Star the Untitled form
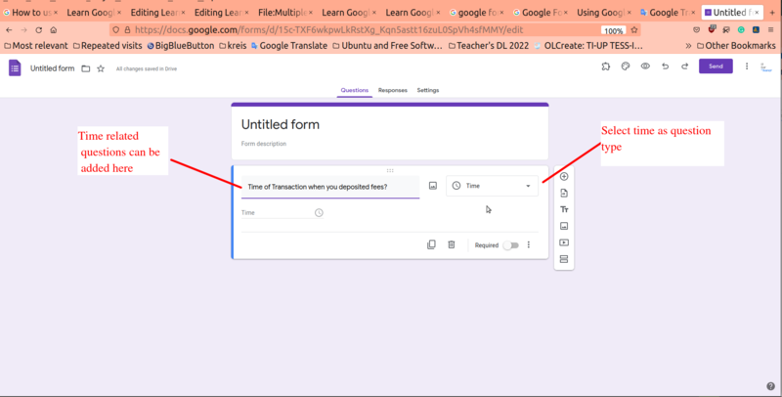Viewport: 782px width, 397px height. [101, 68]
